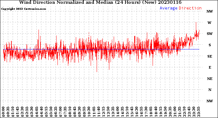
Task: Click the 15:10 time axis label
Action: click(127, 112)
